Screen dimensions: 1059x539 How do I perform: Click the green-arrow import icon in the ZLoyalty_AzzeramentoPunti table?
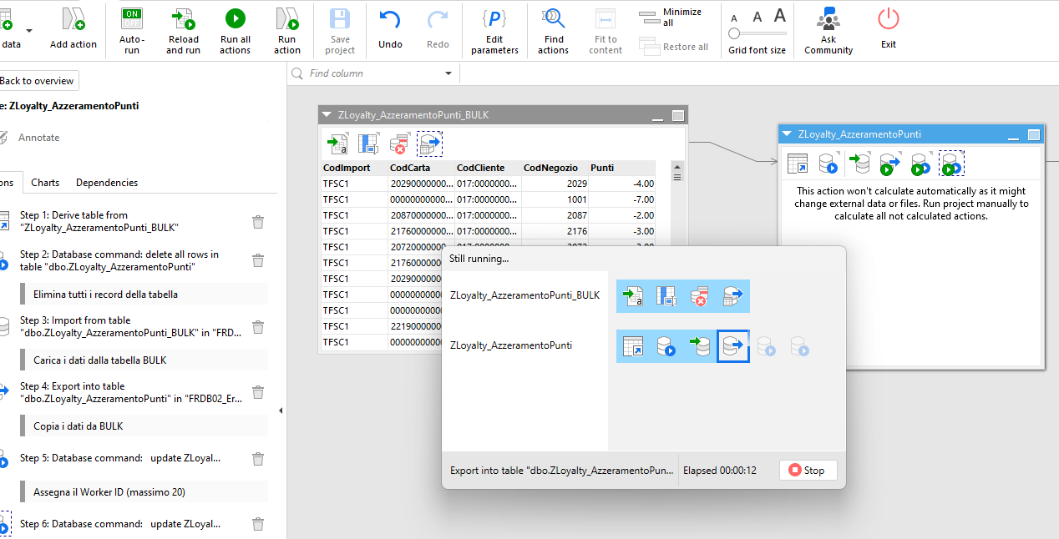point(859,163)
